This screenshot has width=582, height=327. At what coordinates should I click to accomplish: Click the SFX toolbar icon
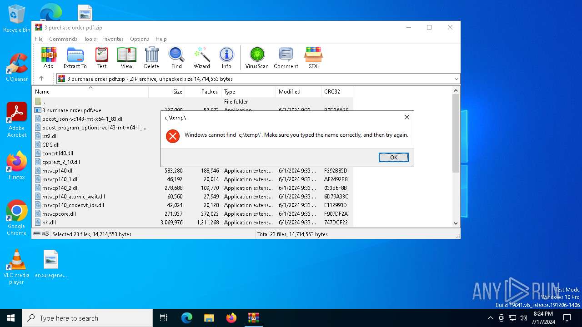click(313, 58)
